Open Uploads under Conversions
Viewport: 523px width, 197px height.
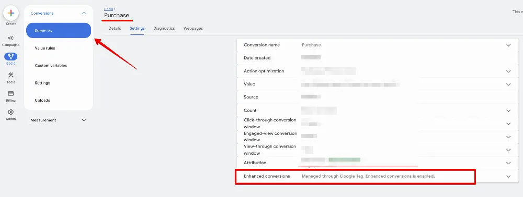[42, 101]
